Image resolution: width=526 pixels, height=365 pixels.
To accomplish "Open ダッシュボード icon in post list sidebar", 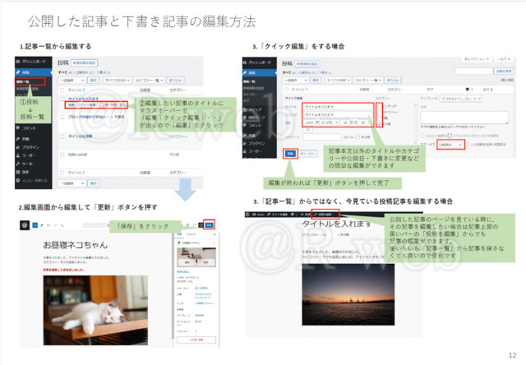I will coord(18,62).
